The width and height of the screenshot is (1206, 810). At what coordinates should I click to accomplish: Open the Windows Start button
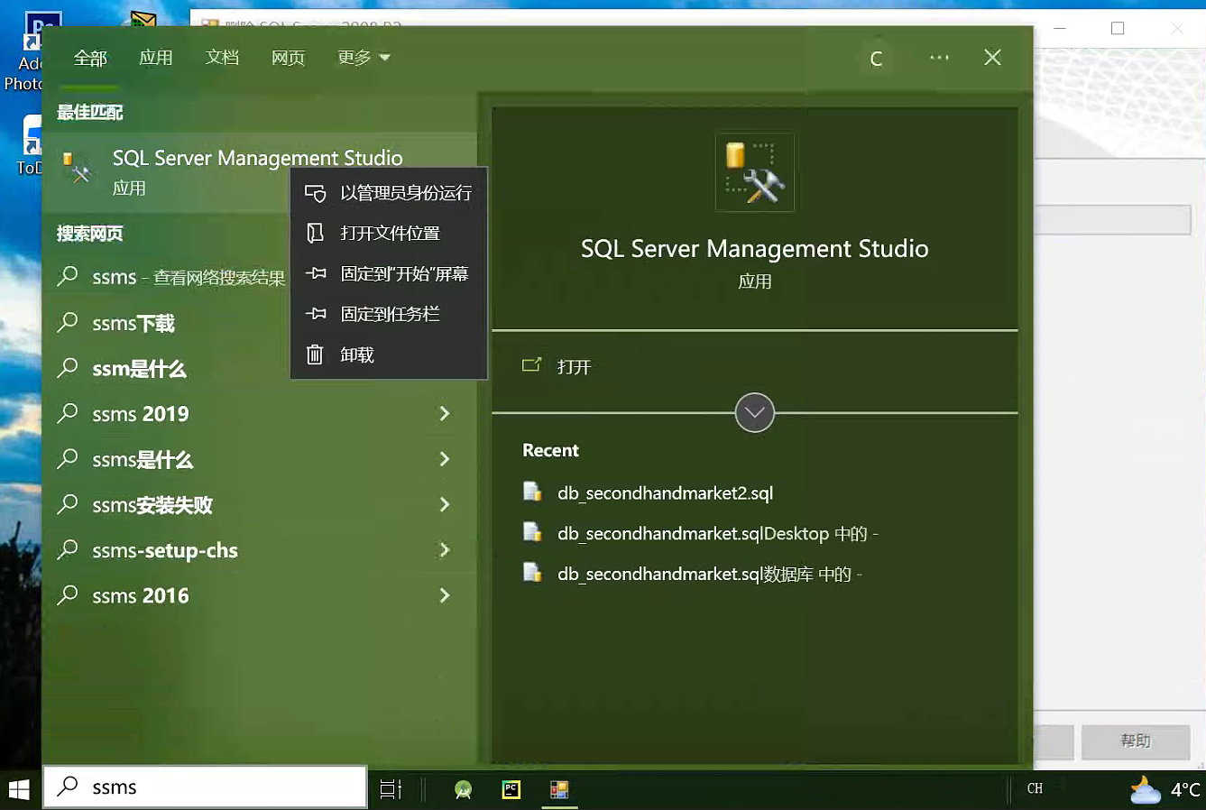(x=20, y=790)
